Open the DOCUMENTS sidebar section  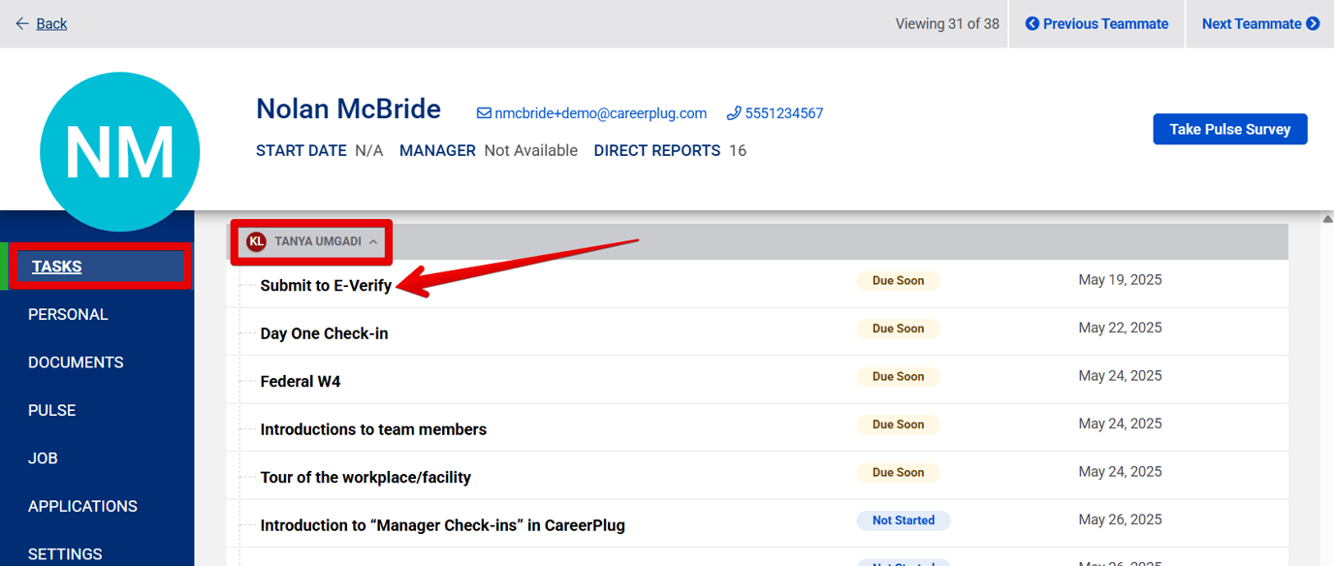[x=76, y=362]
